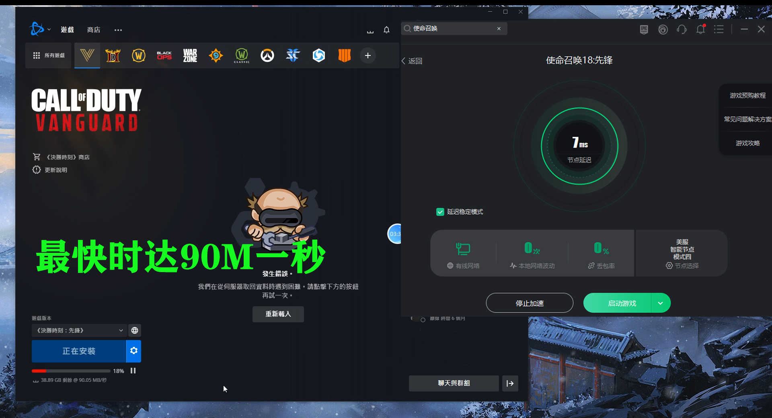Open Battle.net notifications bell
This screenshot has width=772, height=418.
(x=386, y=30)
